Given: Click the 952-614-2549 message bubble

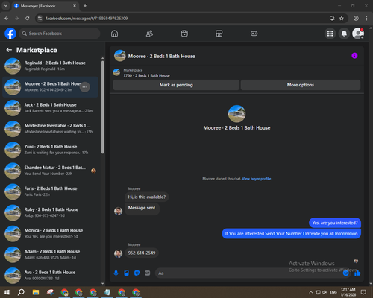Looking at the screenshot, I should coord(142,253).
